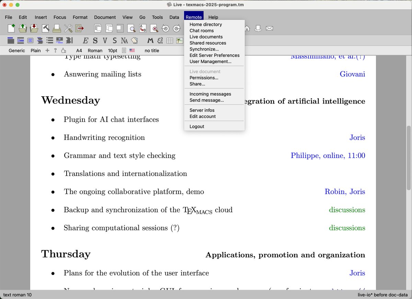Viewport: 412px width, 299px height.
Task: Choose Edit account menu entry
Action: pos(214,116)
